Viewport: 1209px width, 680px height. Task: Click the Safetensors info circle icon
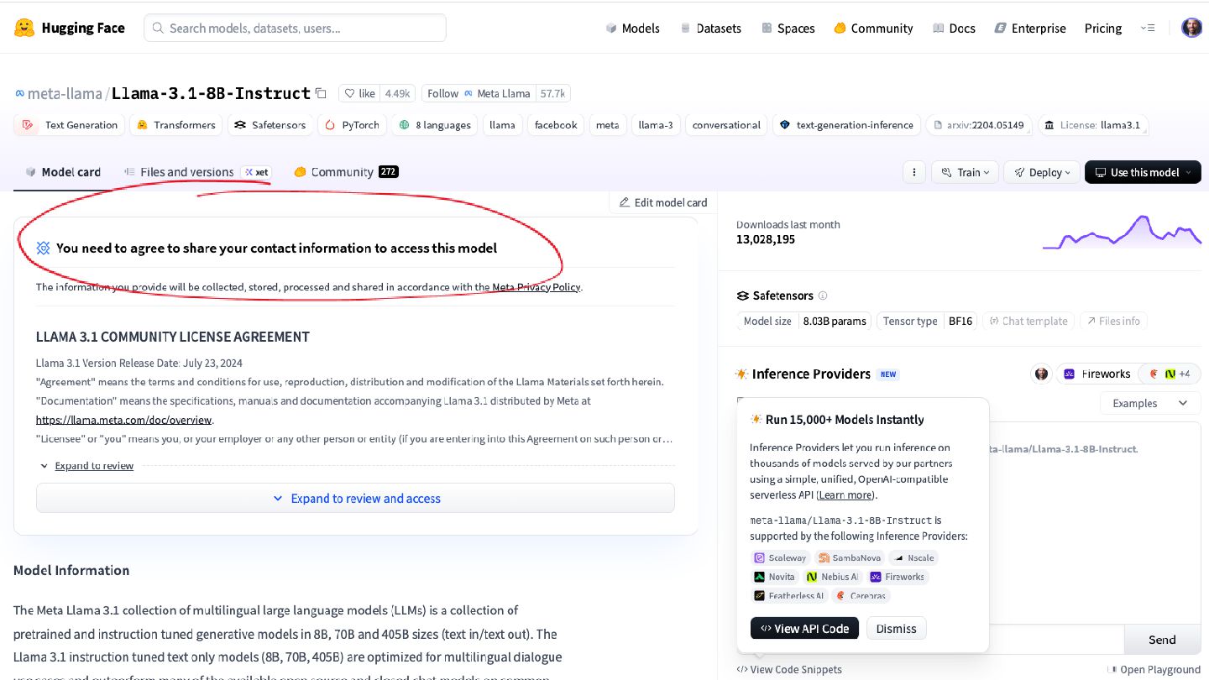pyautogui.click(x=823, y=296)
